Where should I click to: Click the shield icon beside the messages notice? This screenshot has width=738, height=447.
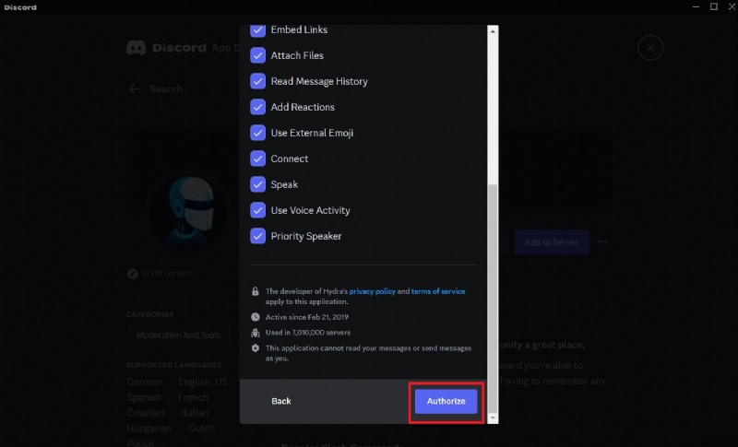point(256,348)
